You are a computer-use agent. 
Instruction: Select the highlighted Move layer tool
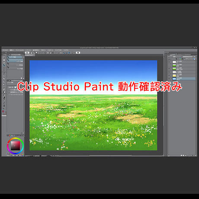(4, 65)
